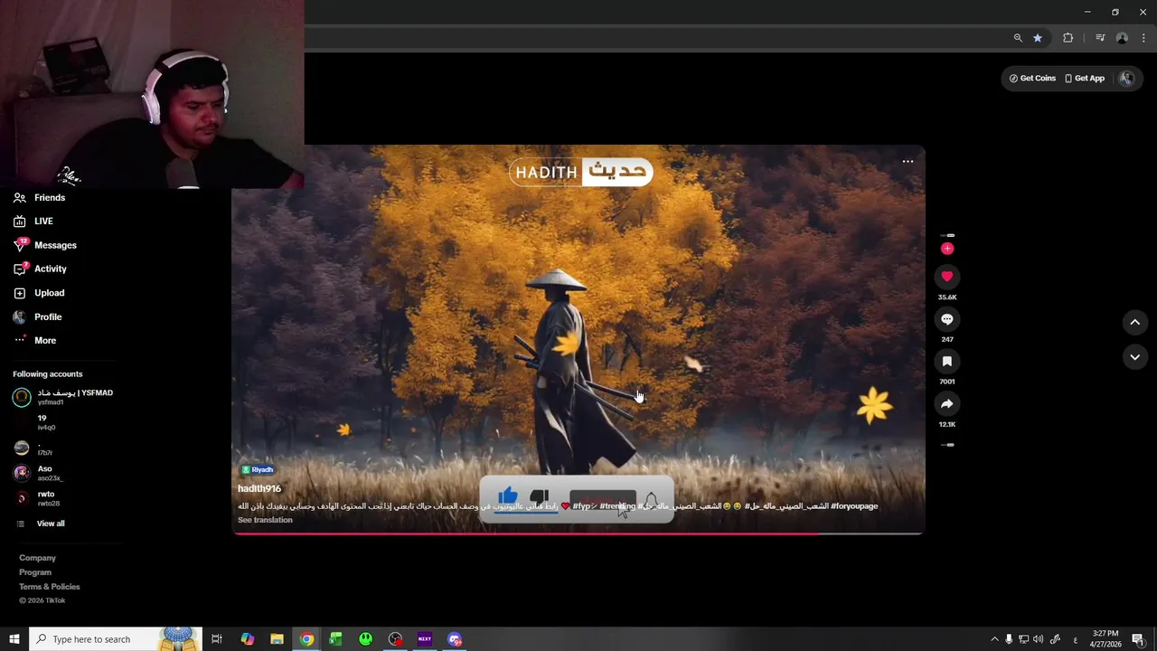
Task: Show hidden system tray icons
Action: [994, 639]
